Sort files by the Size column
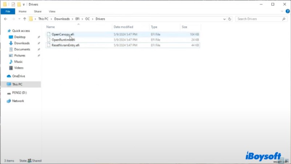The height and width of the screenshot is (164, 291). 184,27
